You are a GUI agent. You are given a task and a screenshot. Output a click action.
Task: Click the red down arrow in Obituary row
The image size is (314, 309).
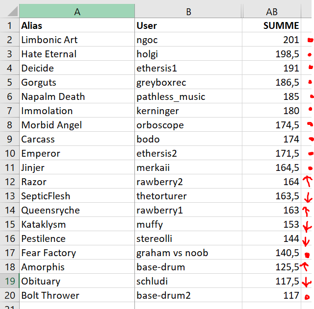click(x=307, y=283)
